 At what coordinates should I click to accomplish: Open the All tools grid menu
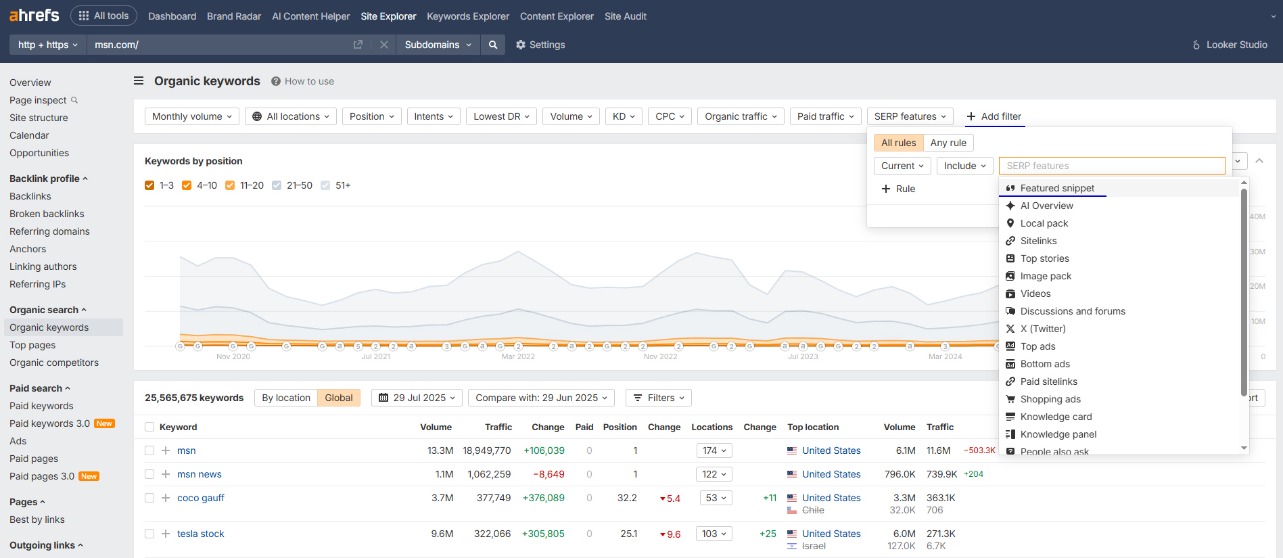(x=103, y=16)
